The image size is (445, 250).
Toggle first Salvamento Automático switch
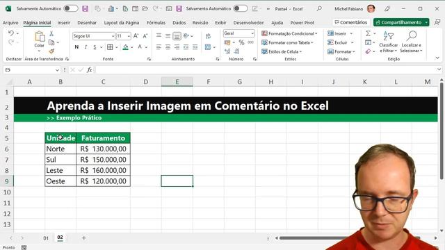pyautogui.click(x=71, y=8)
